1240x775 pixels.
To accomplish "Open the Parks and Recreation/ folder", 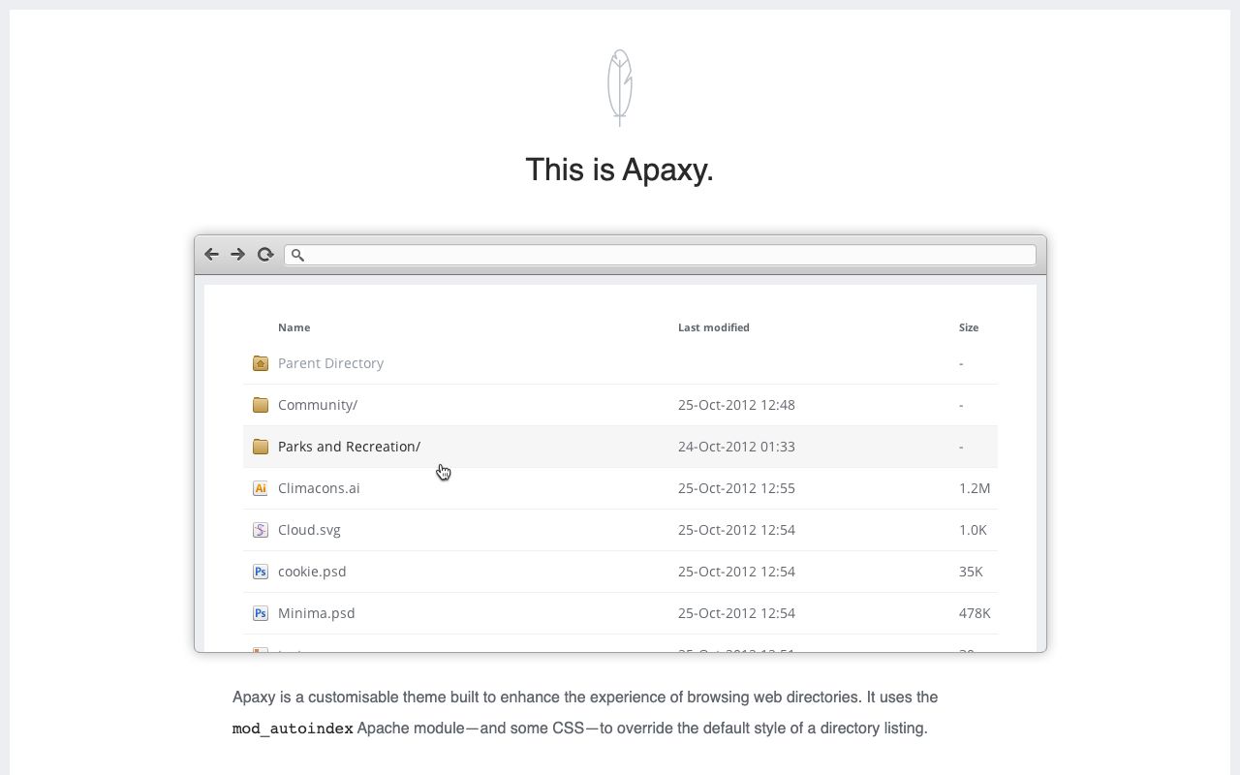I will [349, 447].
